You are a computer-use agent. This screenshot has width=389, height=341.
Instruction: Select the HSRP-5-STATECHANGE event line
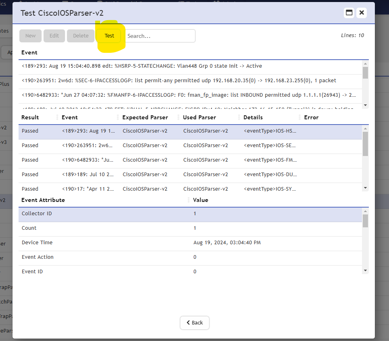click(x=141, y=66)
